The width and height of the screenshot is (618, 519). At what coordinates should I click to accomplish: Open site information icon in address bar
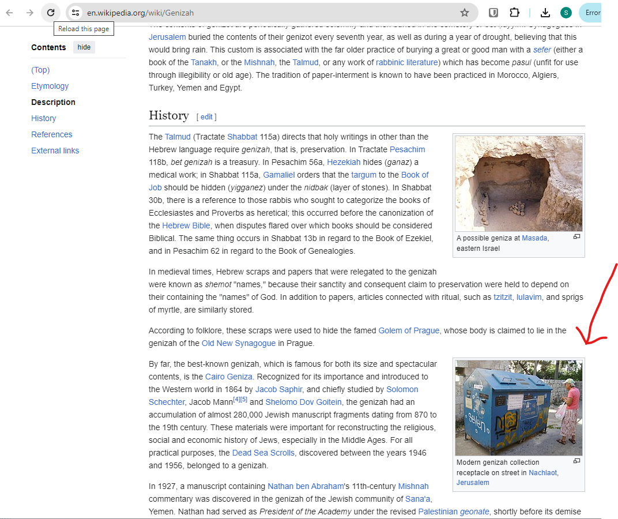pos(76,13)
